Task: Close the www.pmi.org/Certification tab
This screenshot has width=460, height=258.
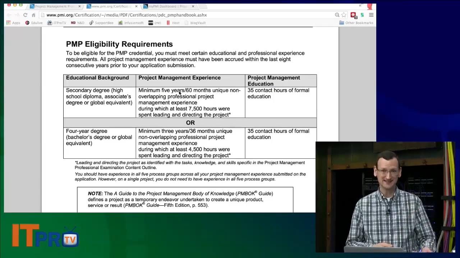Action: (136, 6)
